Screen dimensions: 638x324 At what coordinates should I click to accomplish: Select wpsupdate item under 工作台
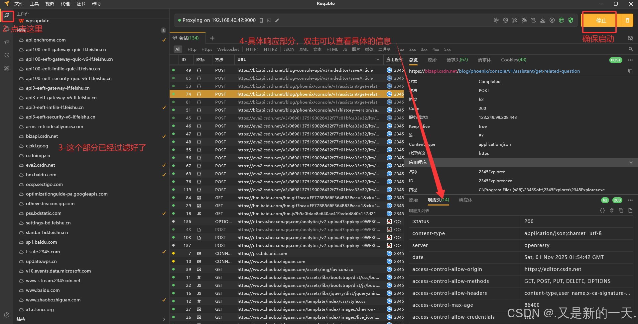click(38, 21)
